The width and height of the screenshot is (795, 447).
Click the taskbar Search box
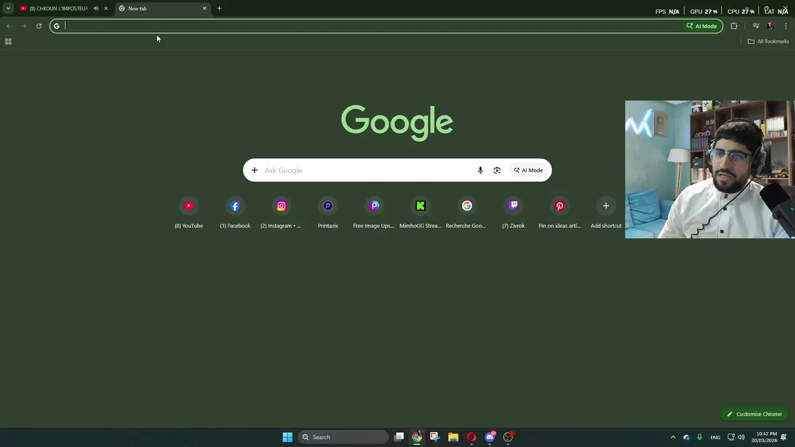343,437
